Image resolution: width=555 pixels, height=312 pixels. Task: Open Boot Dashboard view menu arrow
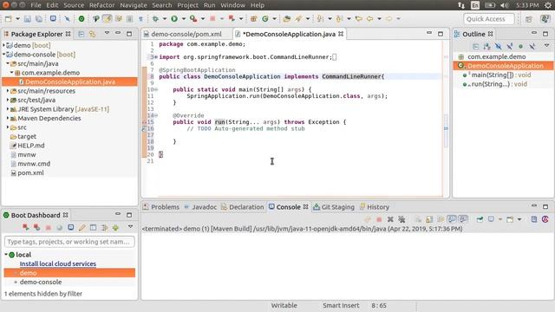130,227
